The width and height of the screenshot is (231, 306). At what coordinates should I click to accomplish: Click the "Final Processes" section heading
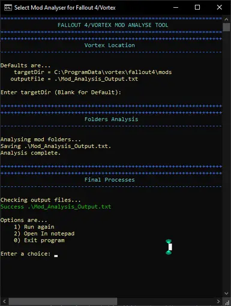coord(110,180)
